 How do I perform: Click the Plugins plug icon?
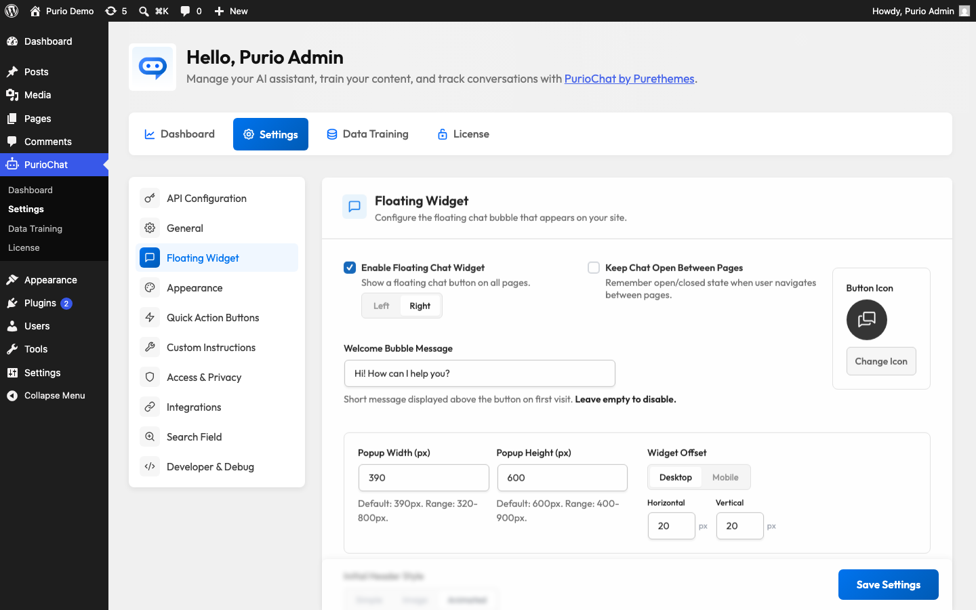[12, 303]
